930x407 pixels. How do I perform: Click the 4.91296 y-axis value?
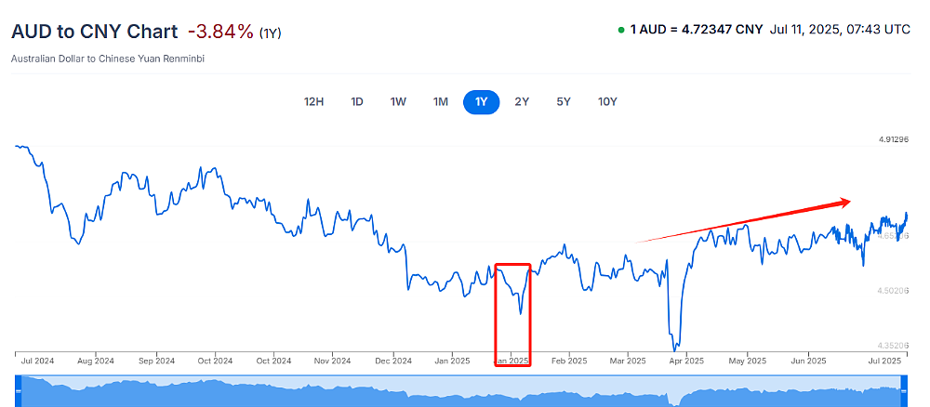click(x=894, y=140)
